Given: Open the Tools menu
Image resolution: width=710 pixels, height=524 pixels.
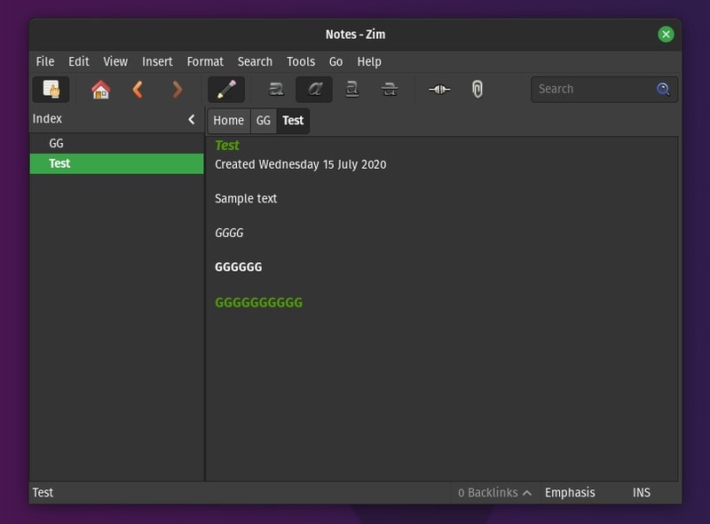Looking at the screenshot, I should pos(301,61).
